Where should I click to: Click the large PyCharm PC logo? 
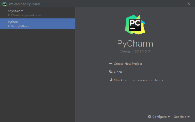pyautogui.click(x=135, y=25)
